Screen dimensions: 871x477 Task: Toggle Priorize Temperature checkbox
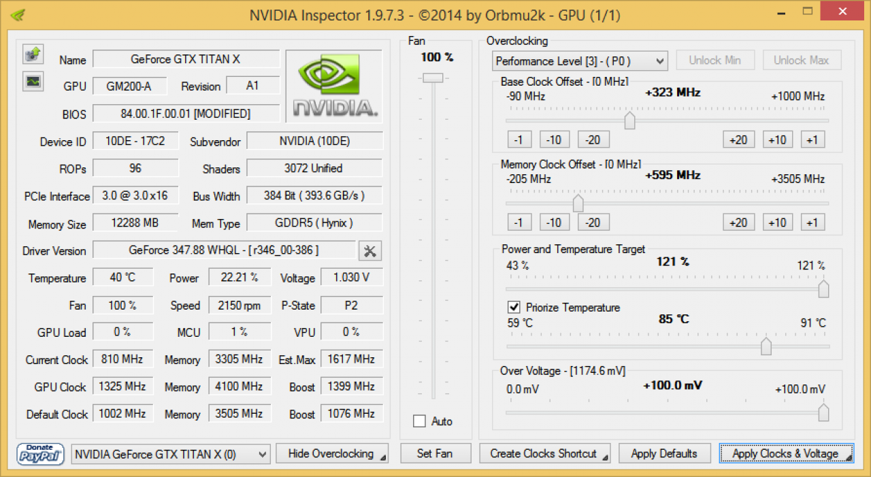pyautogui.click(x=514, y=308)
